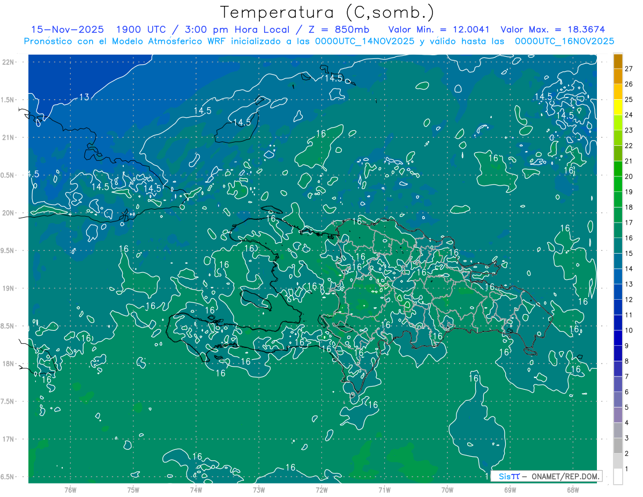The image size is (643, 497).
Task: Click color scale value '27'
Action: 629,69
